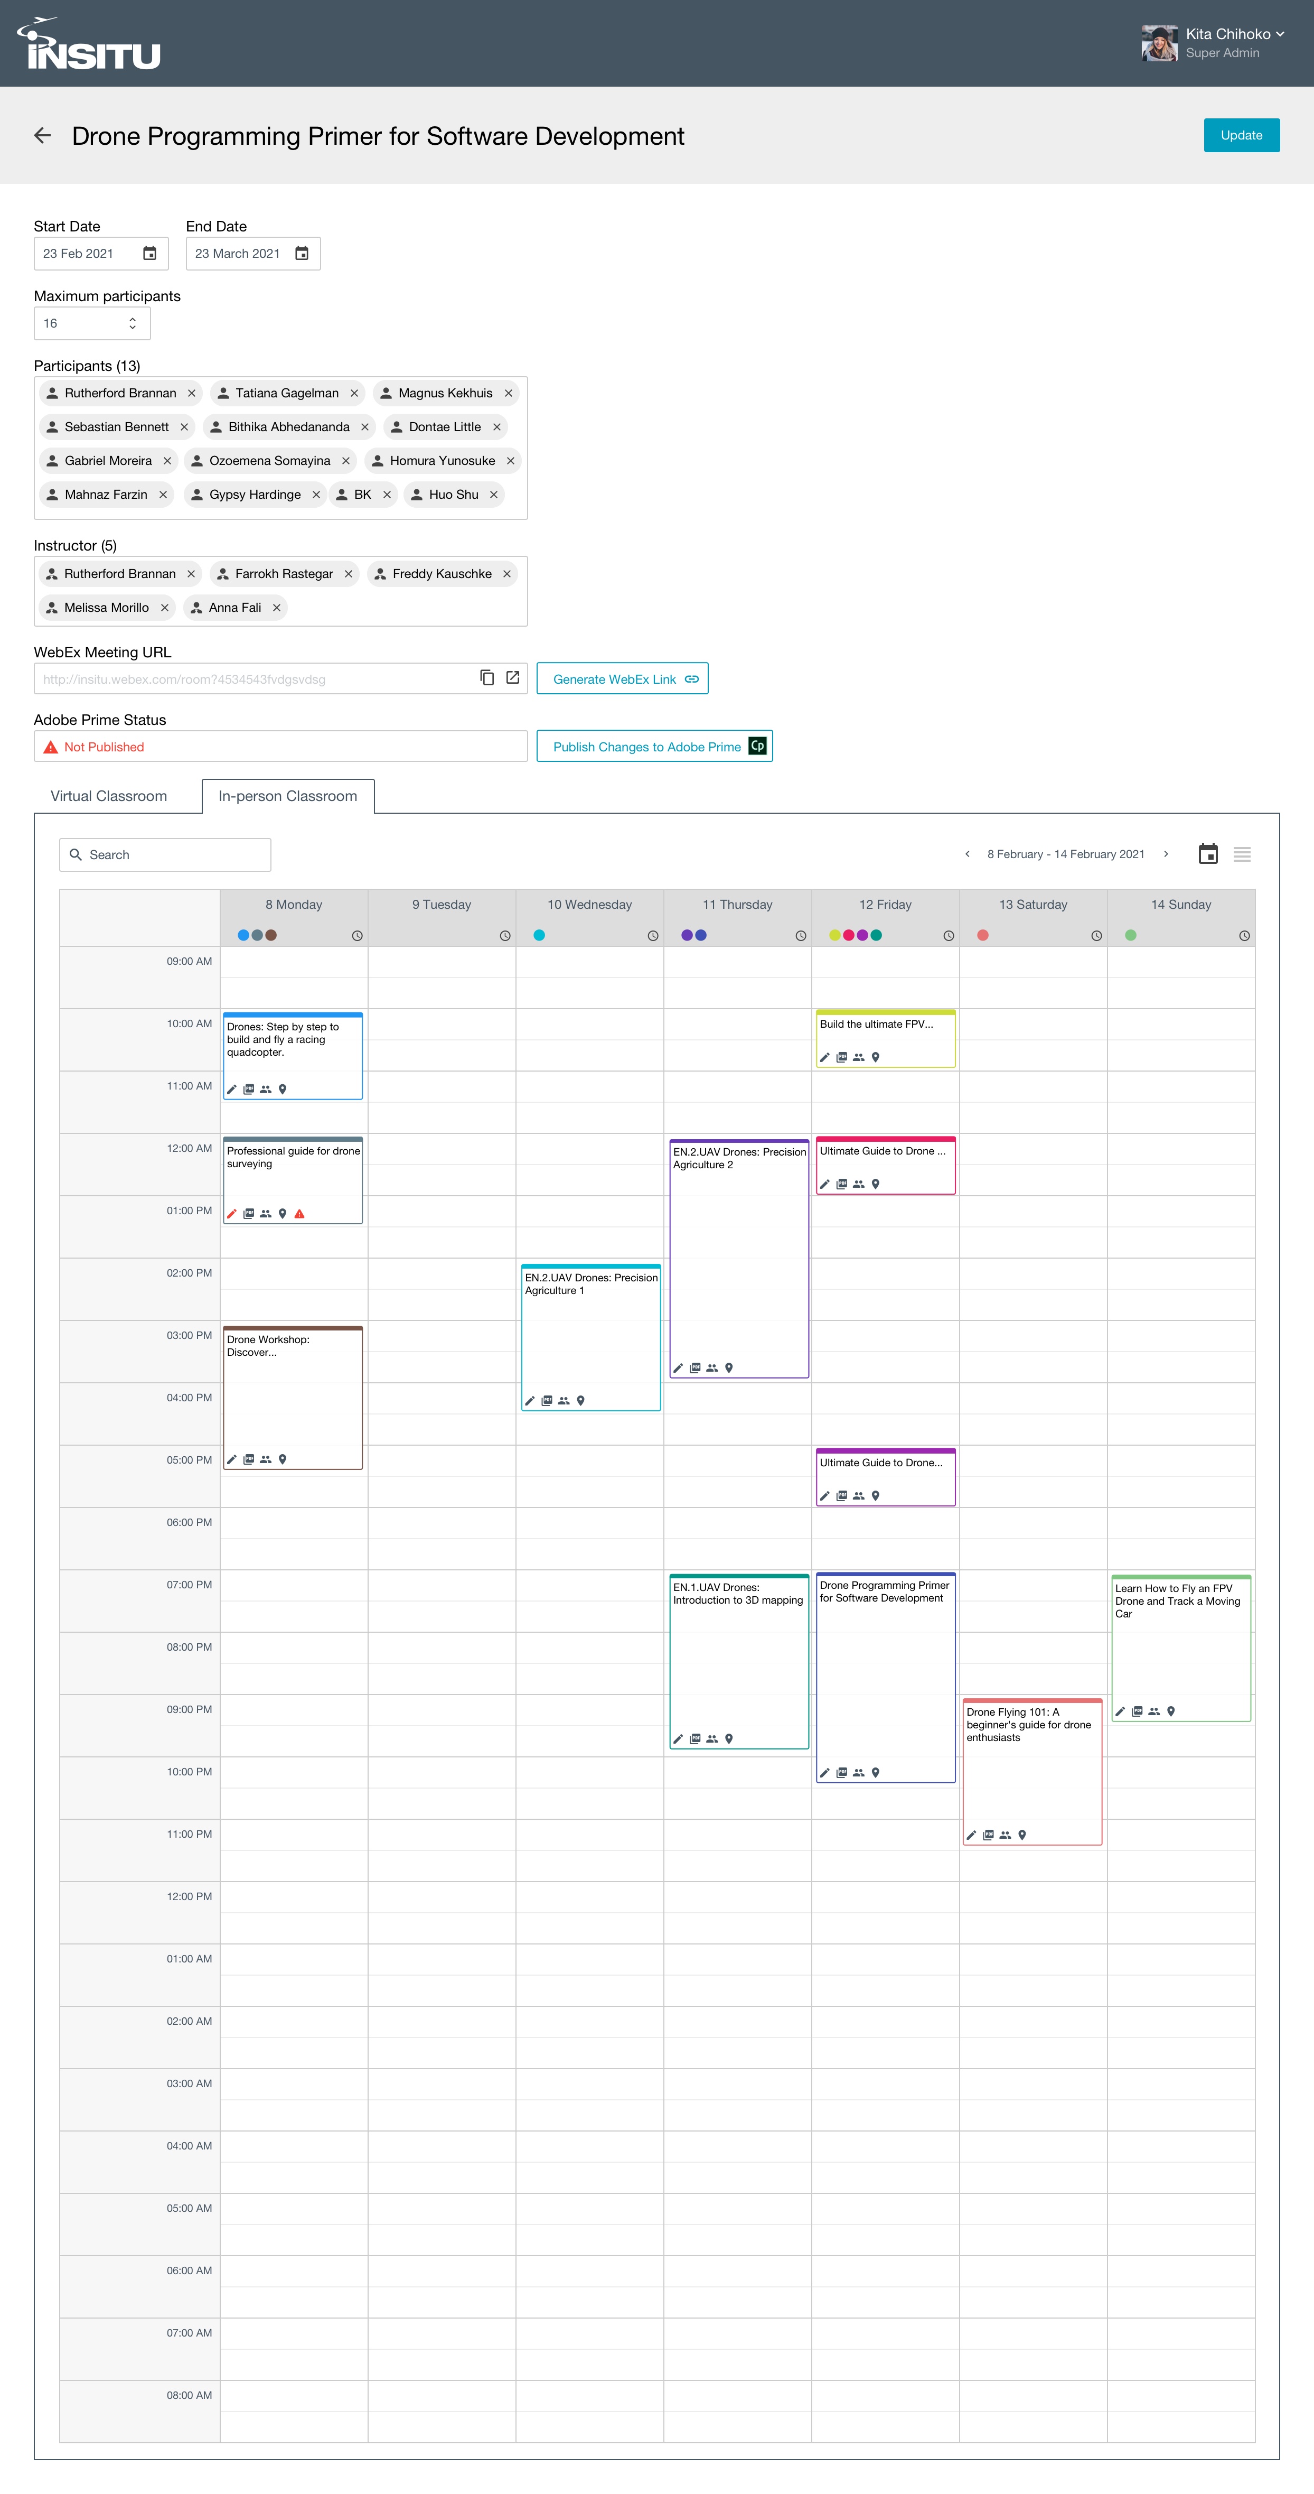This screenshot has width=1314, height=2494.
Task: Edit the Drone Workshop event pencil icon
Action: click(x=231, y=1459)
